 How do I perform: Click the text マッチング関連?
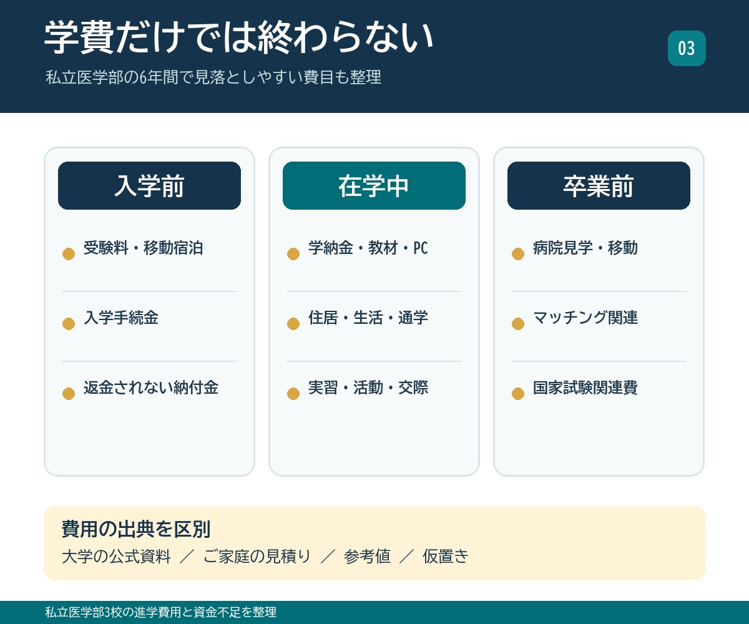coord(585,318)
